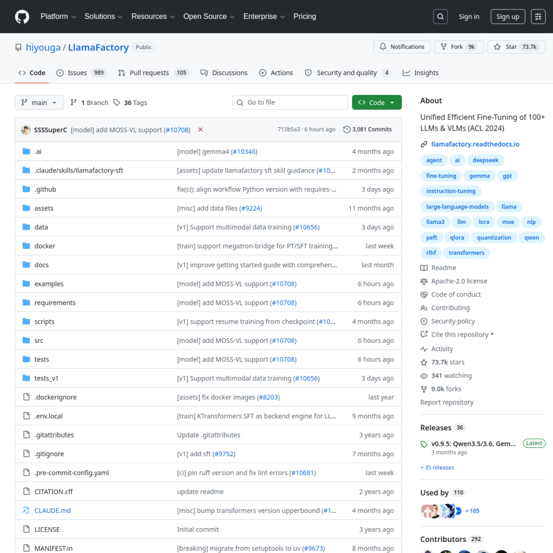Click link icon next to llamafactory.readthedocs.io
The width and height of the screenshot is (553, 553).
424,144
